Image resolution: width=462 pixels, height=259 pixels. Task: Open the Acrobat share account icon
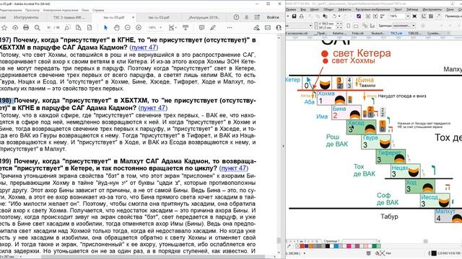pos(279,27)
